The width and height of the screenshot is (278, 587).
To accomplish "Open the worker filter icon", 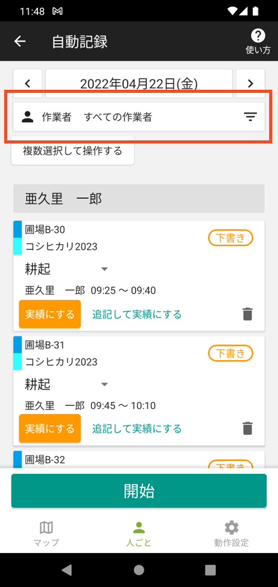I will click(x=250, y=117).
